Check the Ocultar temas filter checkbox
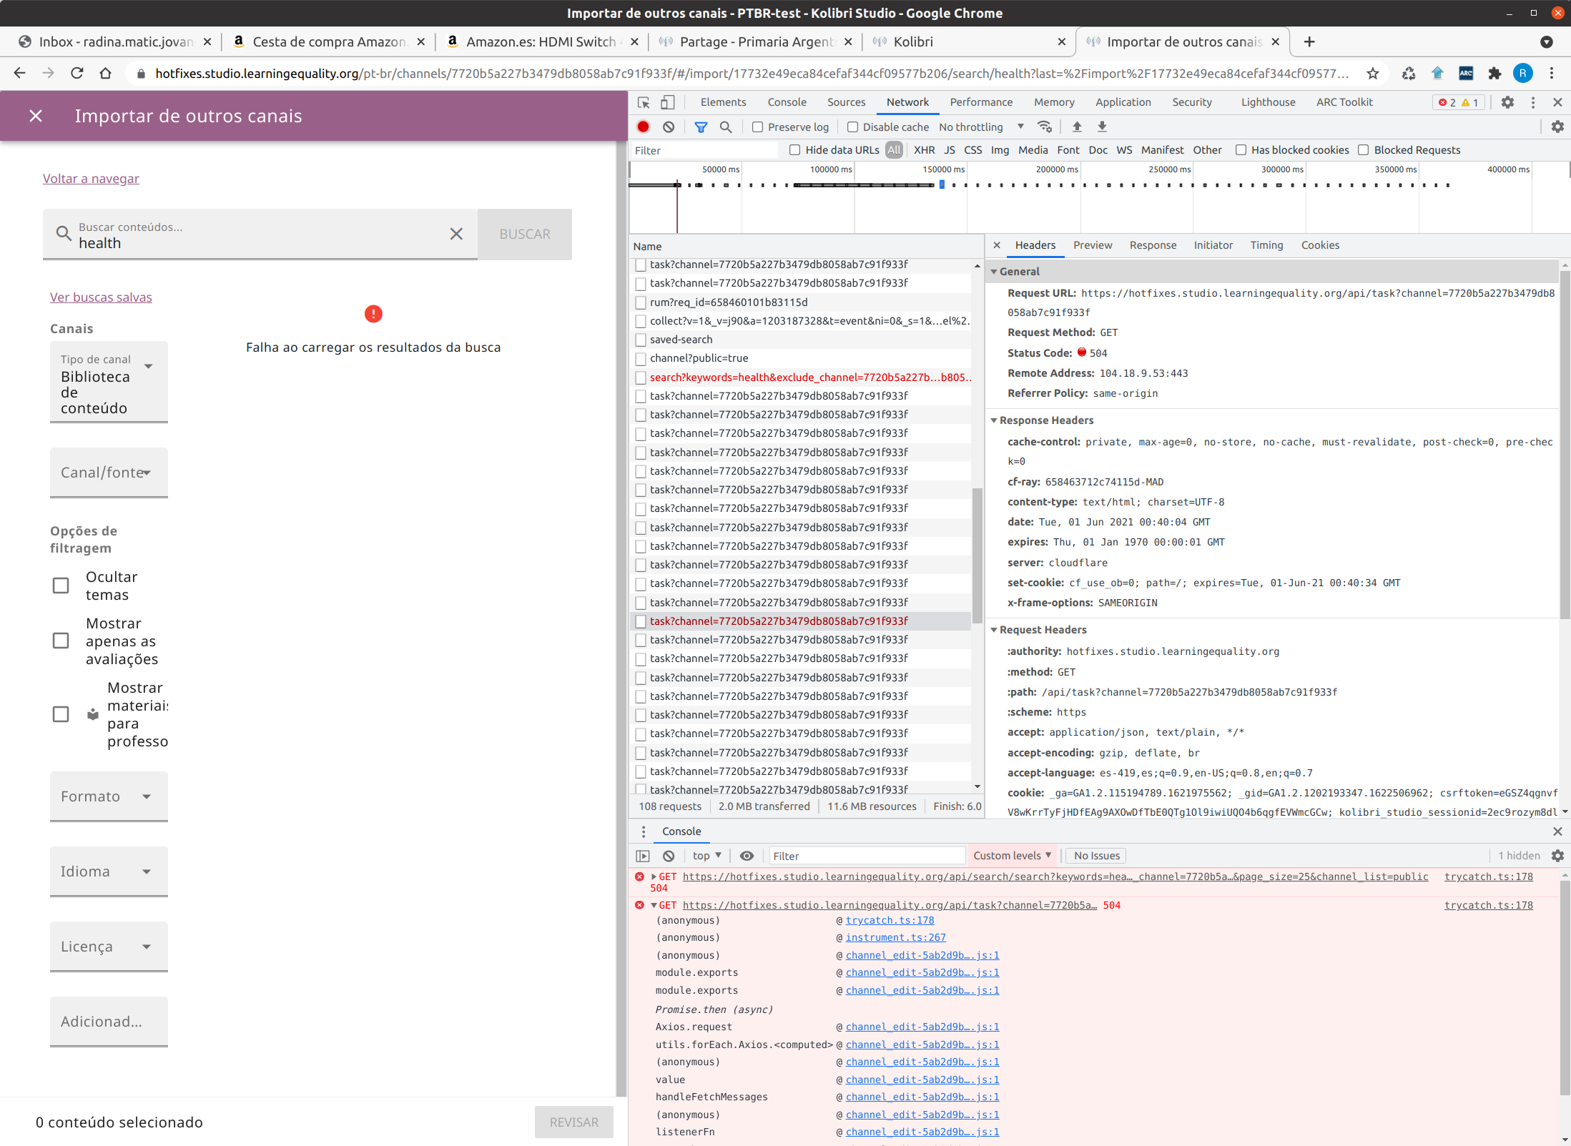Image resolution: width=1571 pixels, height=1146 pixels. (61, 586)
